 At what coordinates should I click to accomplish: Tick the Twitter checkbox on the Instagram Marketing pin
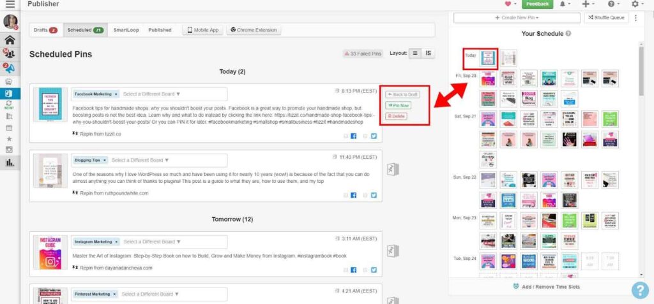click(365, 270)
